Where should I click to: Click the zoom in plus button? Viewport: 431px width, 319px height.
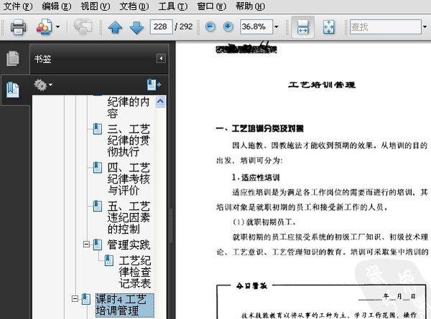[x=228, y=27]
